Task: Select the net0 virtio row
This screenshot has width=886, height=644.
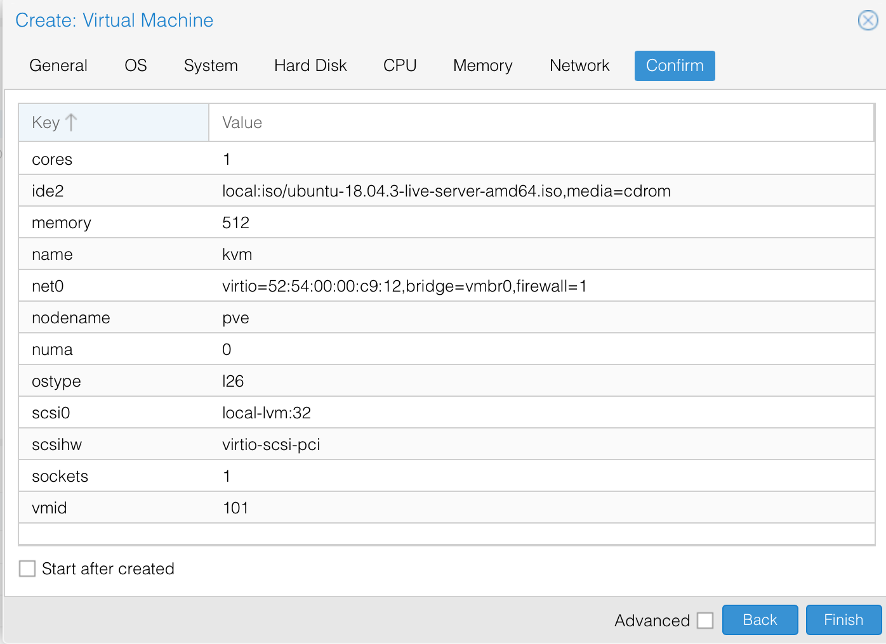Action: (404, 286)
